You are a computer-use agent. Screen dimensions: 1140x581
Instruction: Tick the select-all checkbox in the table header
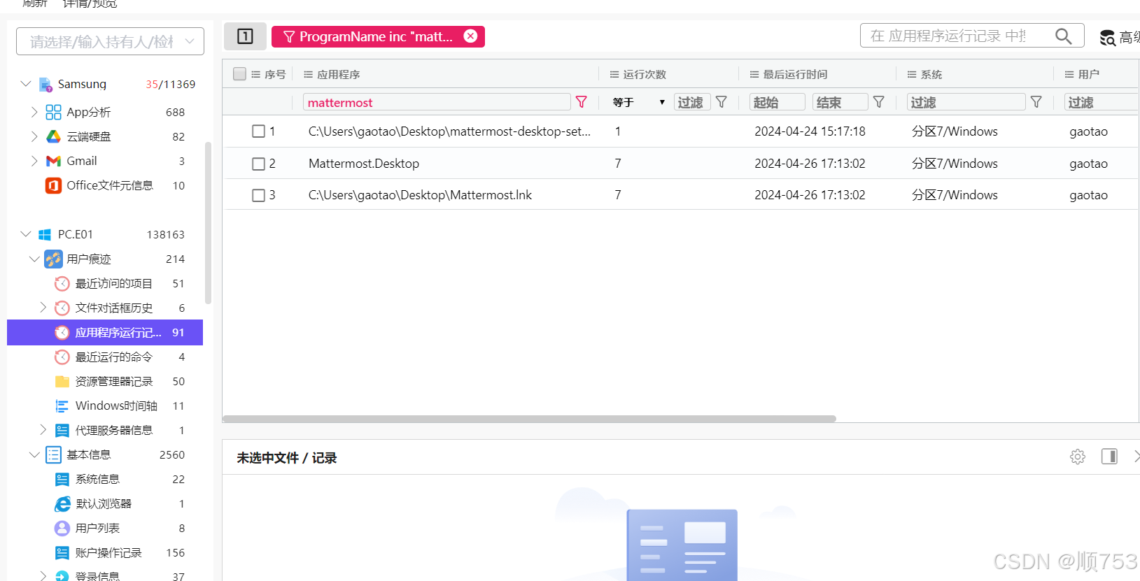tap(239, 74)
